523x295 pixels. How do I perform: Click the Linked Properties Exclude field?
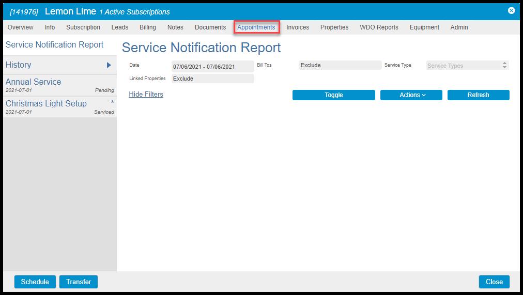click(x=212, y=79)
